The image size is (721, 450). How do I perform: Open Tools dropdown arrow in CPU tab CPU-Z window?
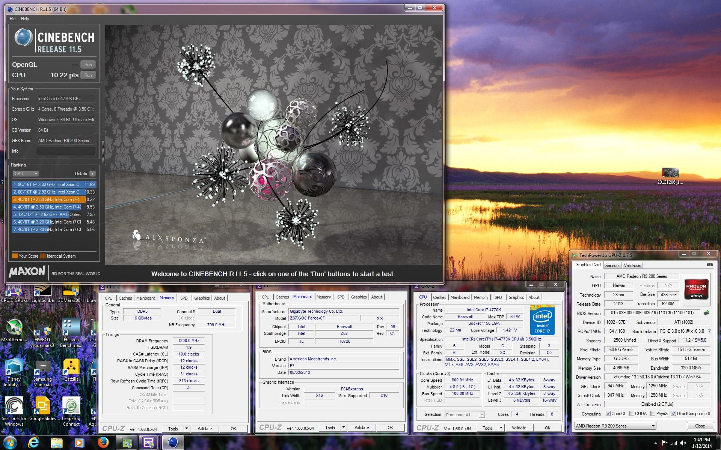coord(501,428)
